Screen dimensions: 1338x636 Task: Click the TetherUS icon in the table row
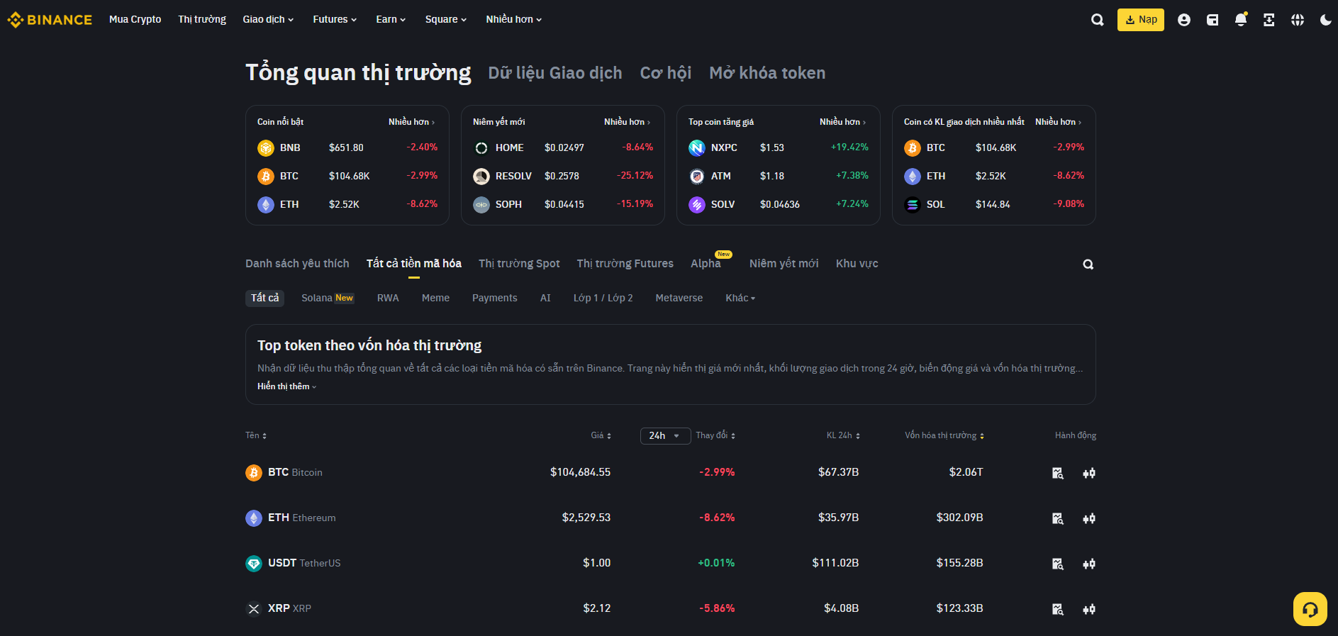click(x=254, y=564)
